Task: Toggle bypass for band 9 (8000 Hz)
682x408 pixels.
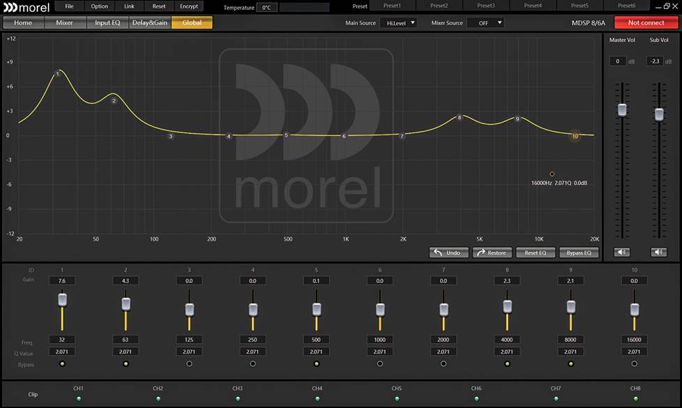Action: point(570,363)
